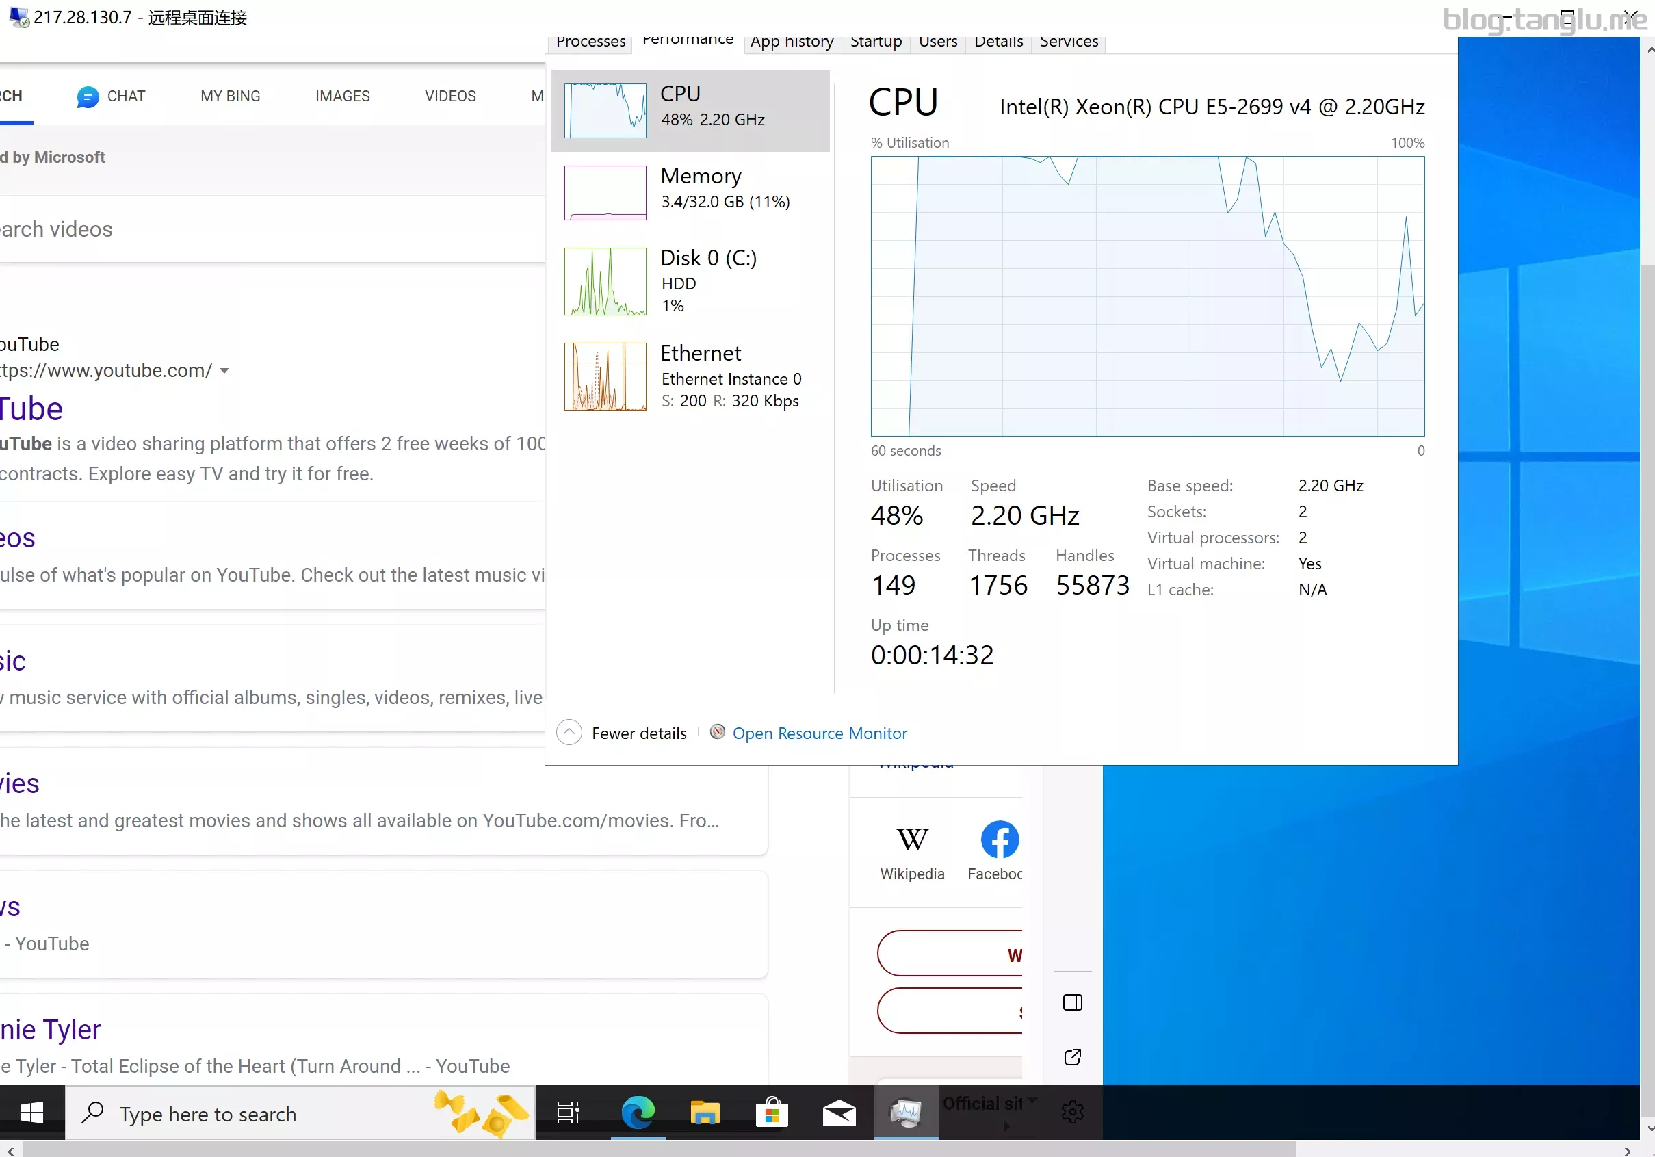
Task: Open the IMAGES search tab
Action: point(342,96)
